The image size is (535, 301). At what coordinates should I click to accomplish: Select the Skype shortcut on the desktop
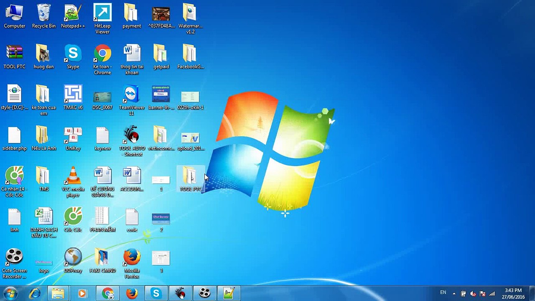point(73,57)
